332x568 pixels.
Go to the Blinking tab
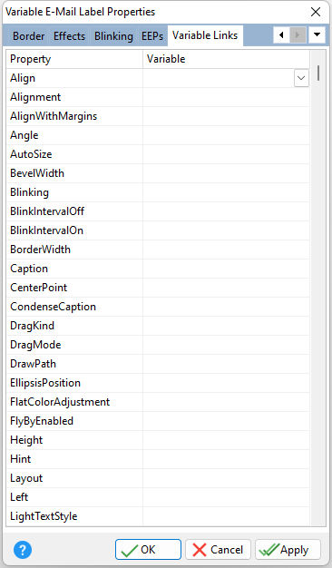(113, 36)
